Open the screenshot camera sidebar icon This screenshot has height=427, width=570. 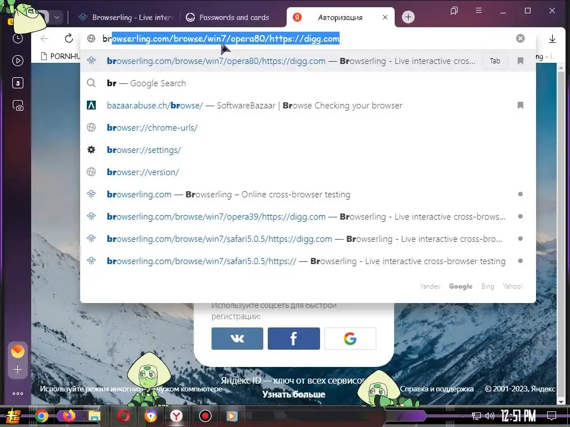pos(18,106)
